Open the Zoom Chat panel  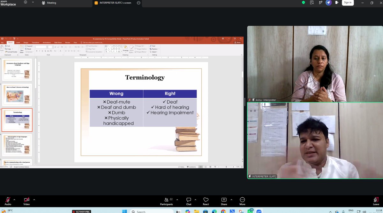pos(189,201)
